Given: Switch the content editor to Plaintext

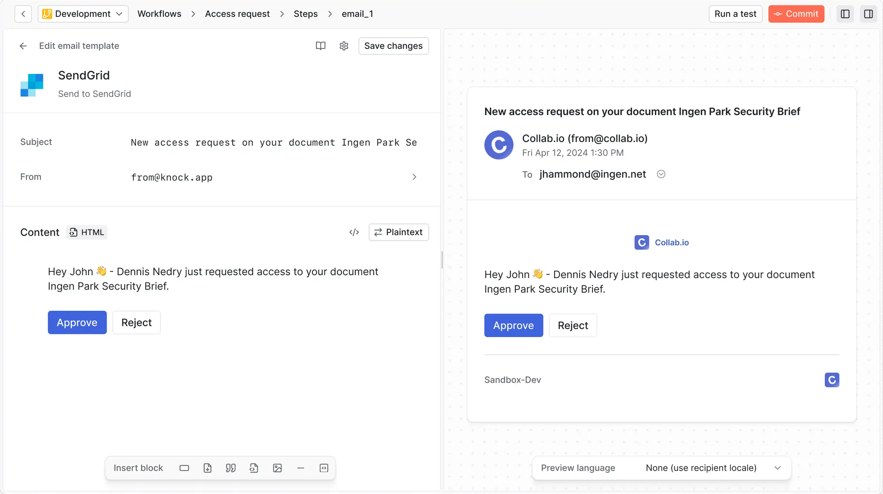Looking at the screenshot, I should [x=398, y=232].
